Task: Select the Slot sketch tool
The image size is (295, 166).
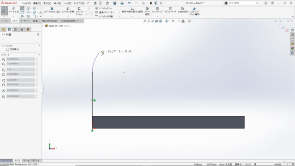Action: (22, 16)
